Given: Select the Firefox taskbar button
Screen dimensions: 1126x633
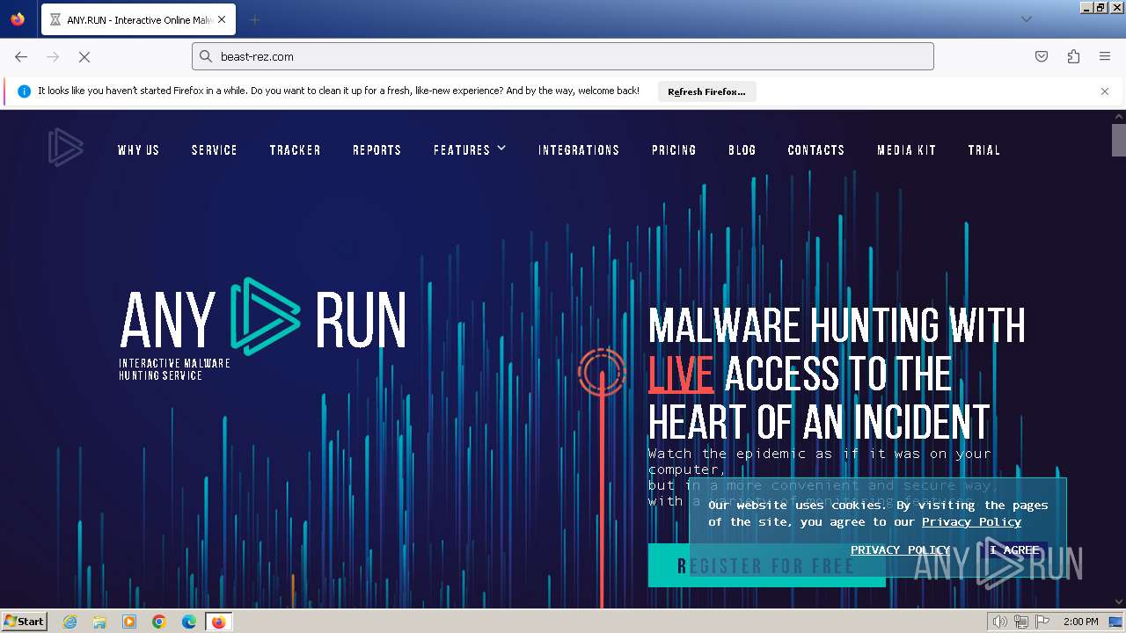Looking at the screenshot, I should tap(218, 622).
